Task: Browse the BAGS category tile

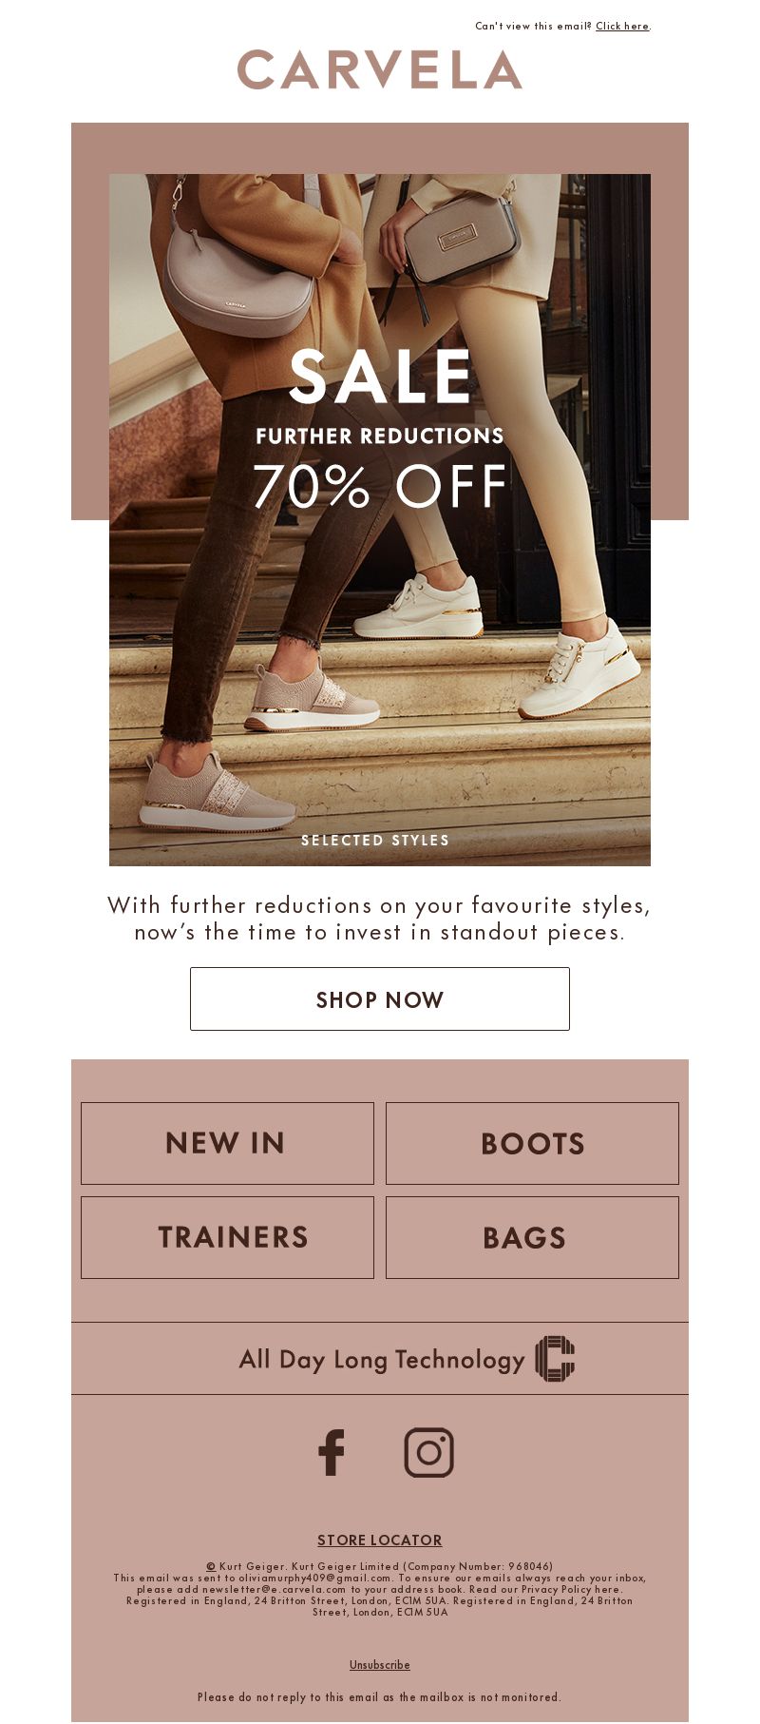Action: [x=532, y=1237]
